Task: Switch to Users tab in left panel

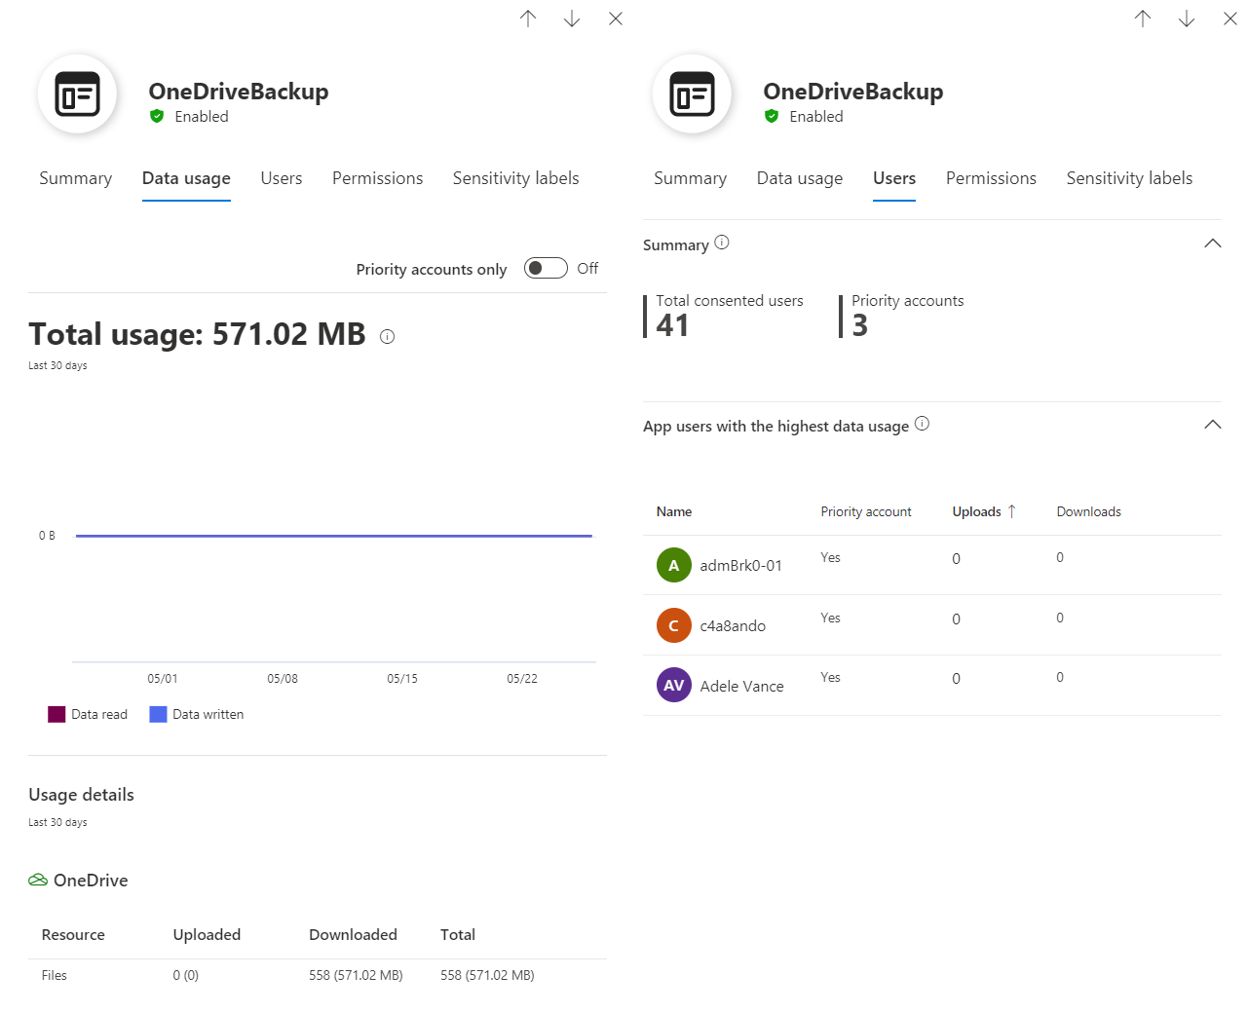Action: (282, 178)
